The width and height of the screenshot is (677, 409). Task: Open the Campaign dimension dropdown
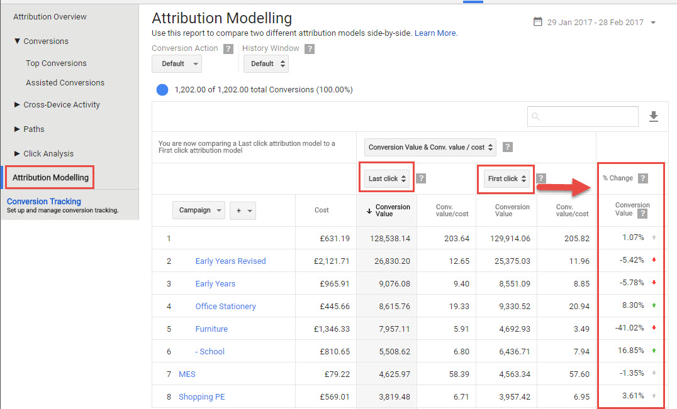199,210
